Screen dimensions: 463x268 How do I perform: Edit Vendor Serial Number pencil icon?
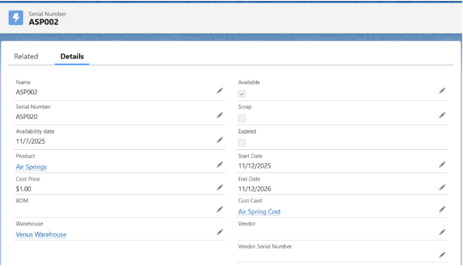[x=442, y=255]
